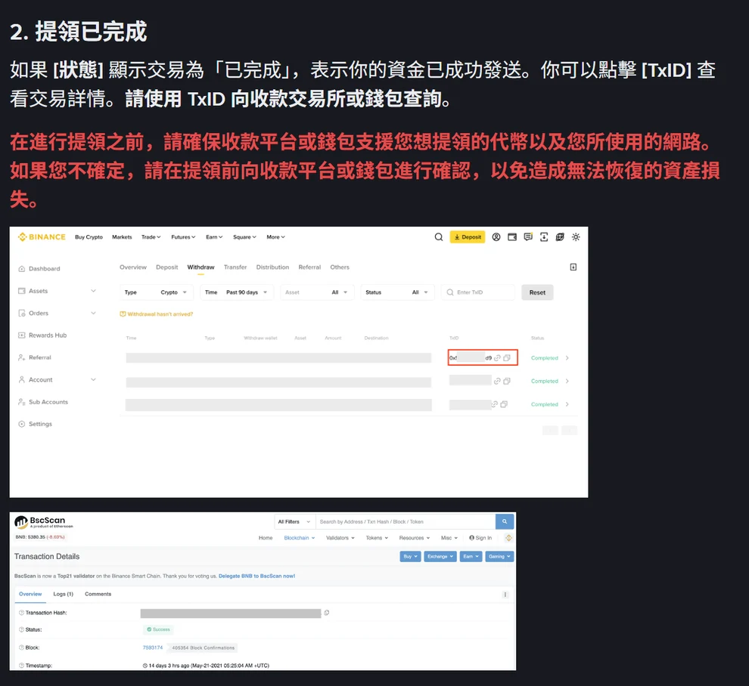The image size is (749, 686).
Task: Click the Sub Accounts sidebar icon
Action: pos(21,402)
